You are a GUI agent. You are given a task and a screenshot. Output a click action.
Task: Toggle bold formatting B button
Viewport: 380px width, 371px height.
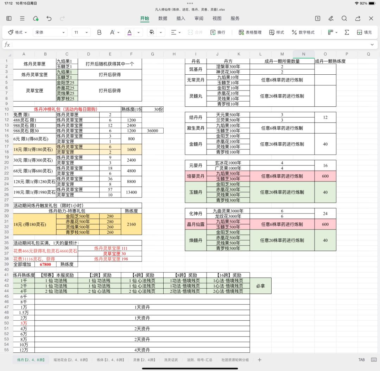point(99,32)
